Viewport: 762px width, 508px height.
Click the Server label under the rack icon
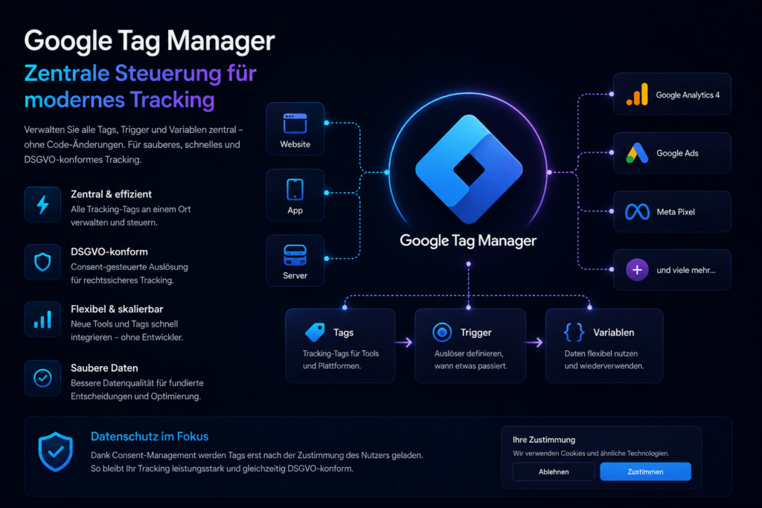295,275
